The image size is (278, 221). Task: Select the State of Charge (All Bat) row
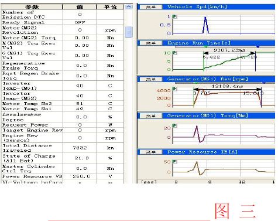tap(63, 158)
